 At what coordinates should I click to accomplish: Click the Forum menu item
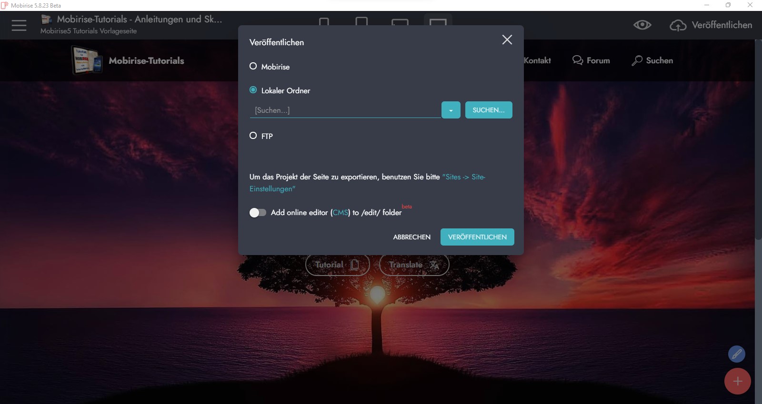[x=591, y=60]
